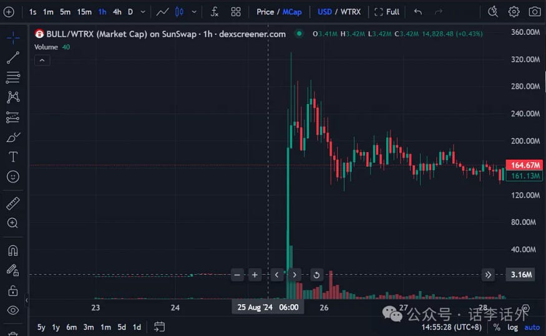
Task: Toggle the magnet snapping mode
Action: pos(13,251)
